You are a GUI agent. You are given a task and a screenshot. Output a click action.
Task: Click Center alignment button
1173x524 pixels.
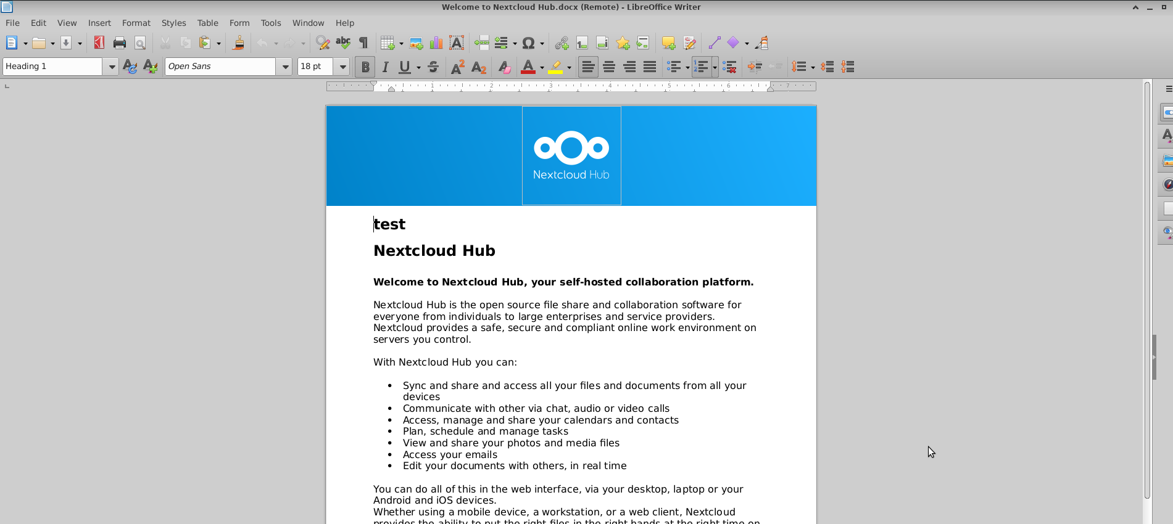pos(609,67)
